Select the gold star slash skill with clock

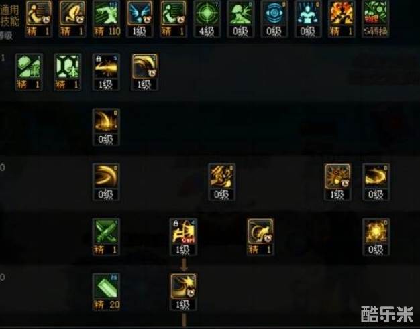(183, 287)
